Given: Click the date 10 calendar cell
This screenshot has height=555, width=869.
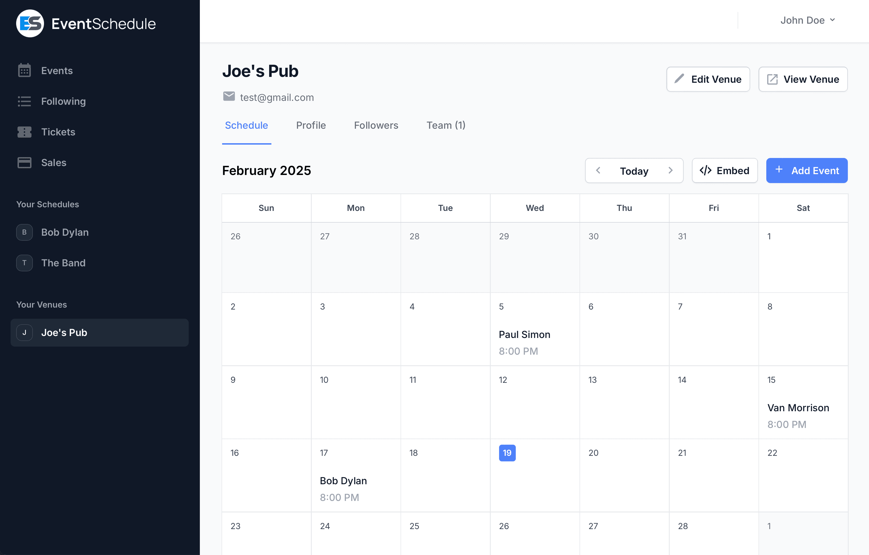Looking at the screenshot, I should click(356, 402).
